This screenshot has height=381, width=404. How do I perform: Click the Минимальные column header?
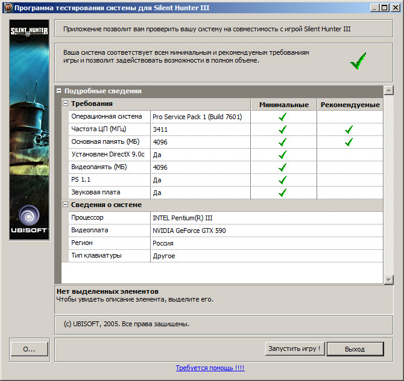click(x=283, y=105)
